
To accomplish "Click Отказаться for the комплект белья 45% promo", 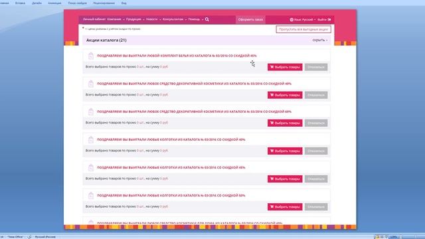I will 316,67.
